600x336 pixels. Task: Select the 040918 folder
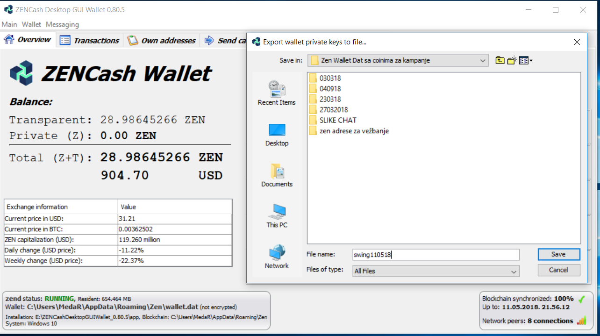(325, 89)
